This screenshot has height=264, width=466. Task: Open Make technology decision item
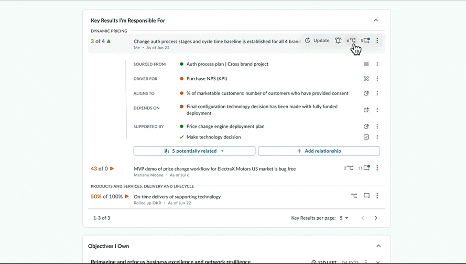click(214, 137)
